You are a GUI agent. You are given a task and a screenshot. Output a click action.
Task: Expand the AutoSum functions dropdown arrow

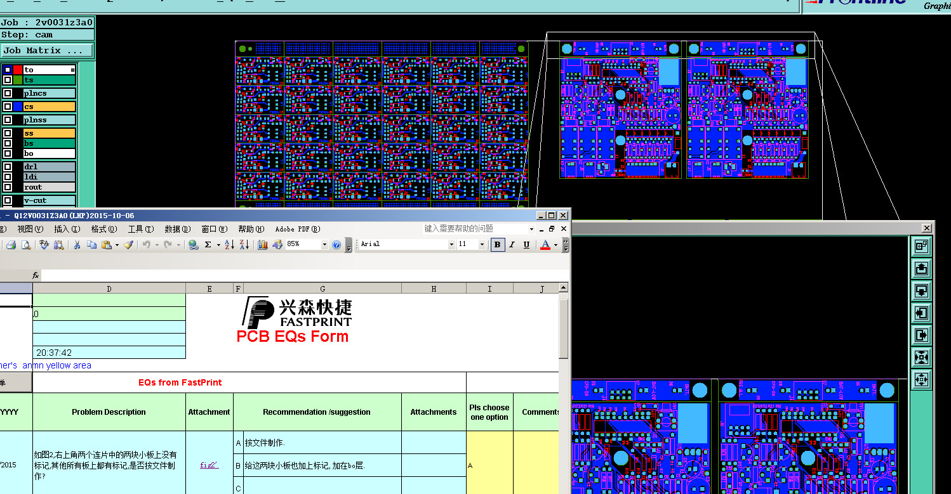pos(218,245)
